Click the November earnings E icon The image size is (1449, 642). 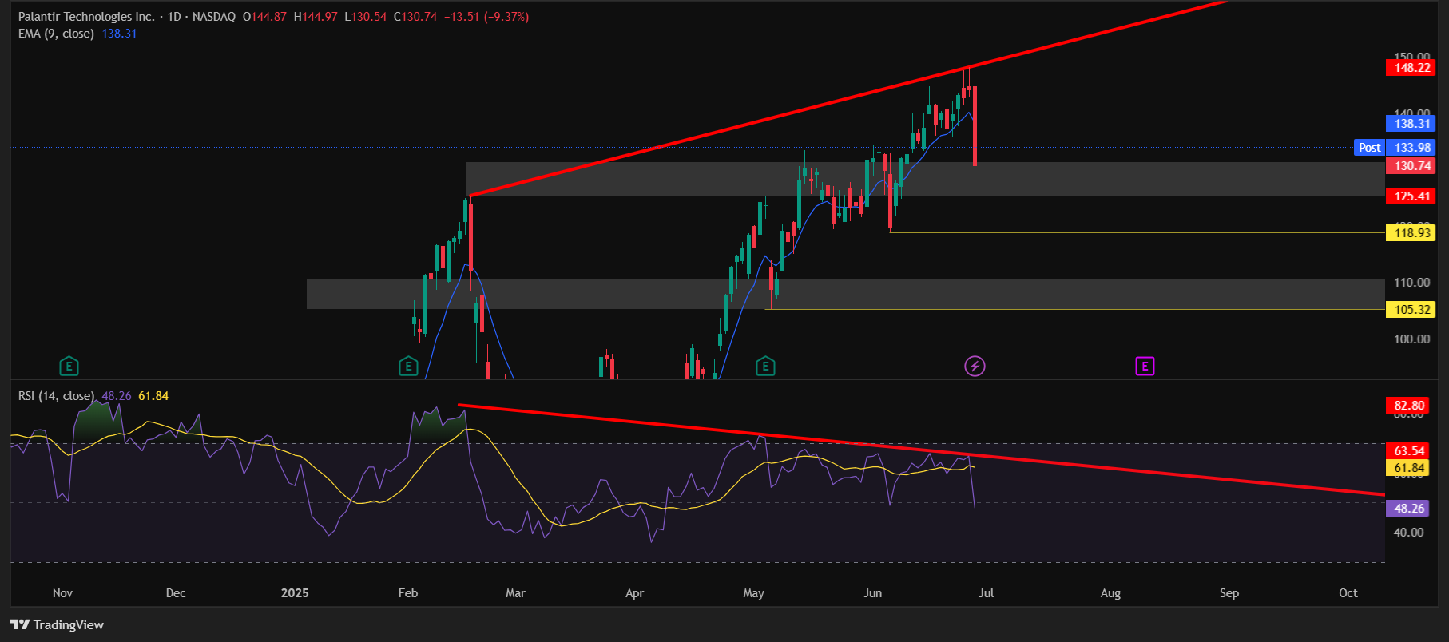(x=69, y=367)
